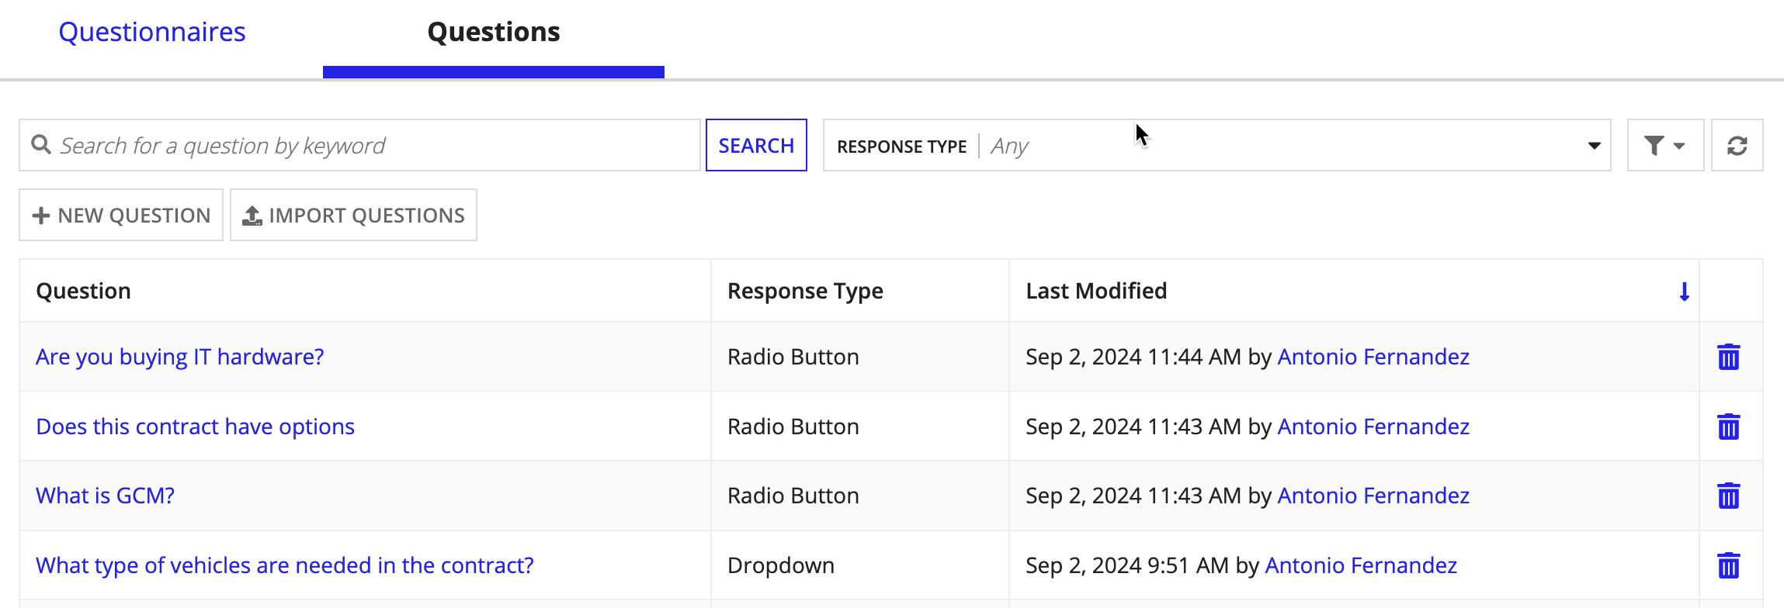Image resolution: width=1784 pixels, height=608 pixels.
Task: Click the Search button
Action: (x=756, y=145)
